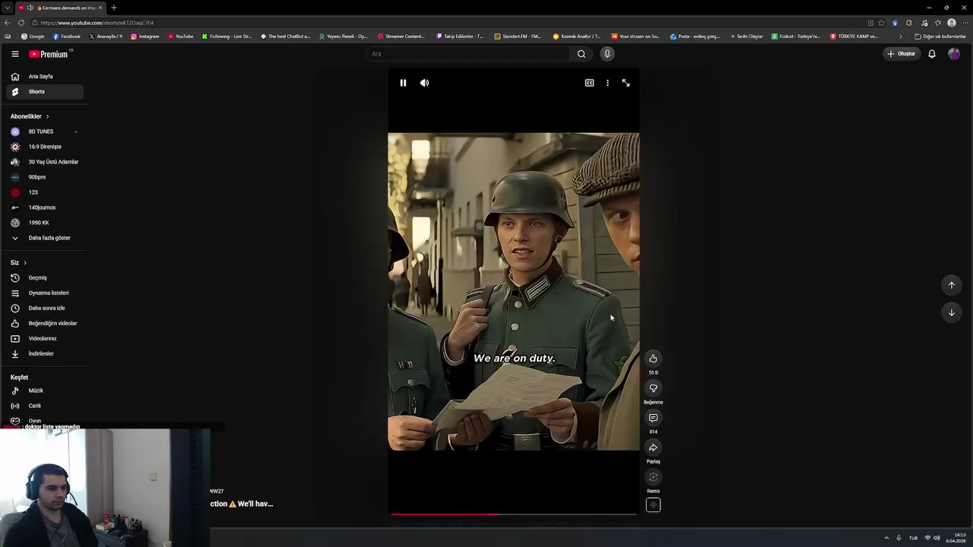Open Müzik under Keşfet
The image size is (973, 547).
(44, 390)
